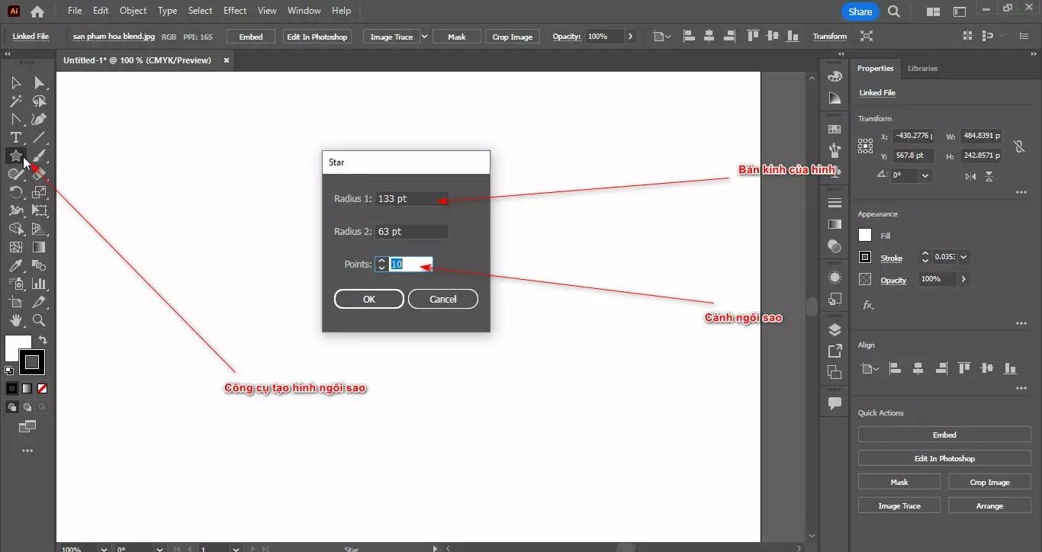
Task: Switch to the Libraries tab
Action: point(922,69)
